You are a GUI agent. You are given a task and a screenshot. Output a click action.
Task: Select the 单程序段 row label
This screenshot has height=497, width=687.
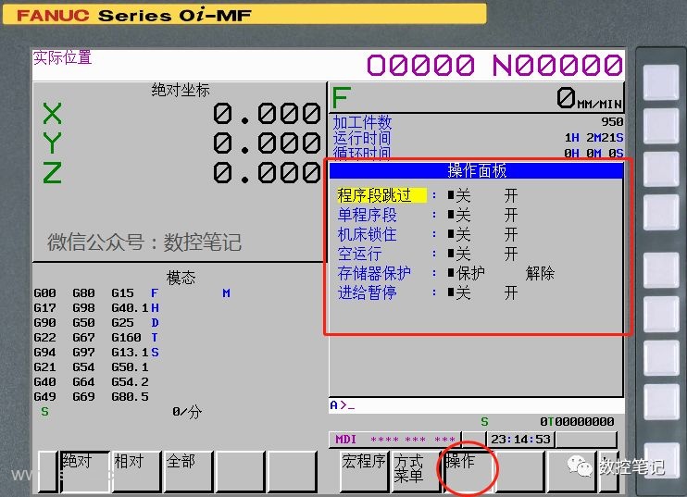point(368,215)
